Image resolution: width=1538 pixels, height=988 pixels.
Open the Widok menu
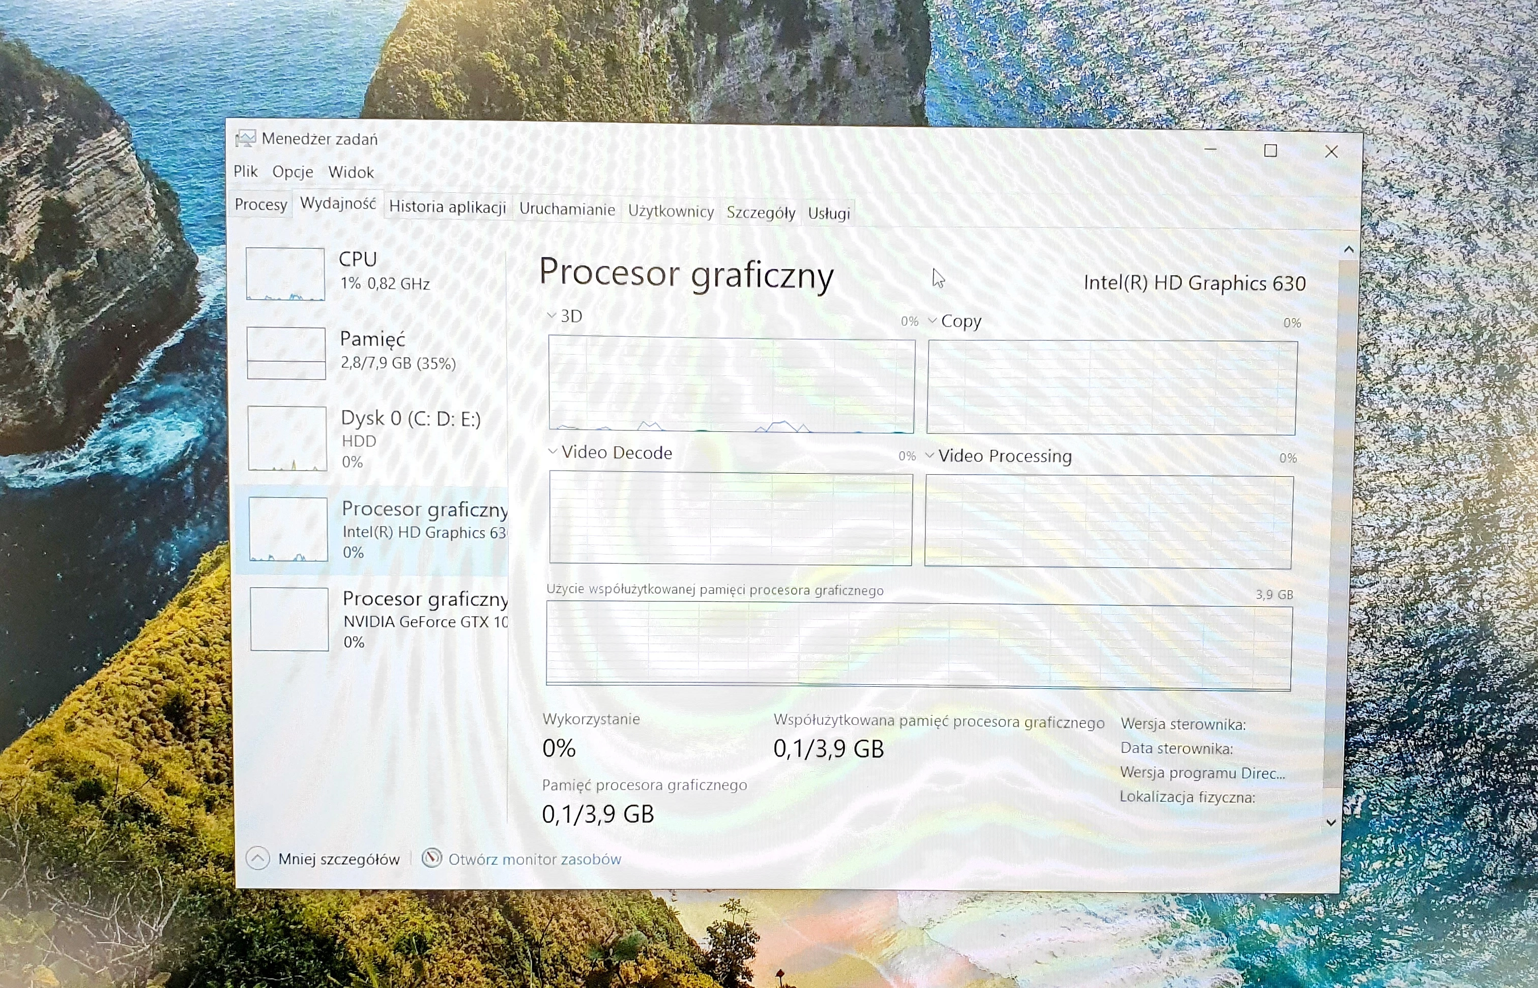pyautogui.click(x=351, y=172)
